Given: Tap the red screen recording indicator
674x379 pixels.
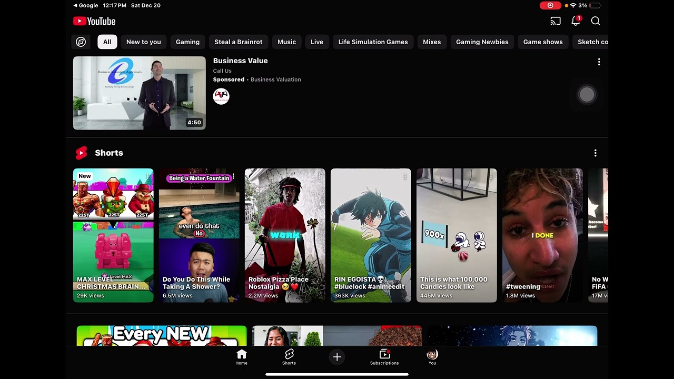Looking at the screenshot, I should (550, 5).
